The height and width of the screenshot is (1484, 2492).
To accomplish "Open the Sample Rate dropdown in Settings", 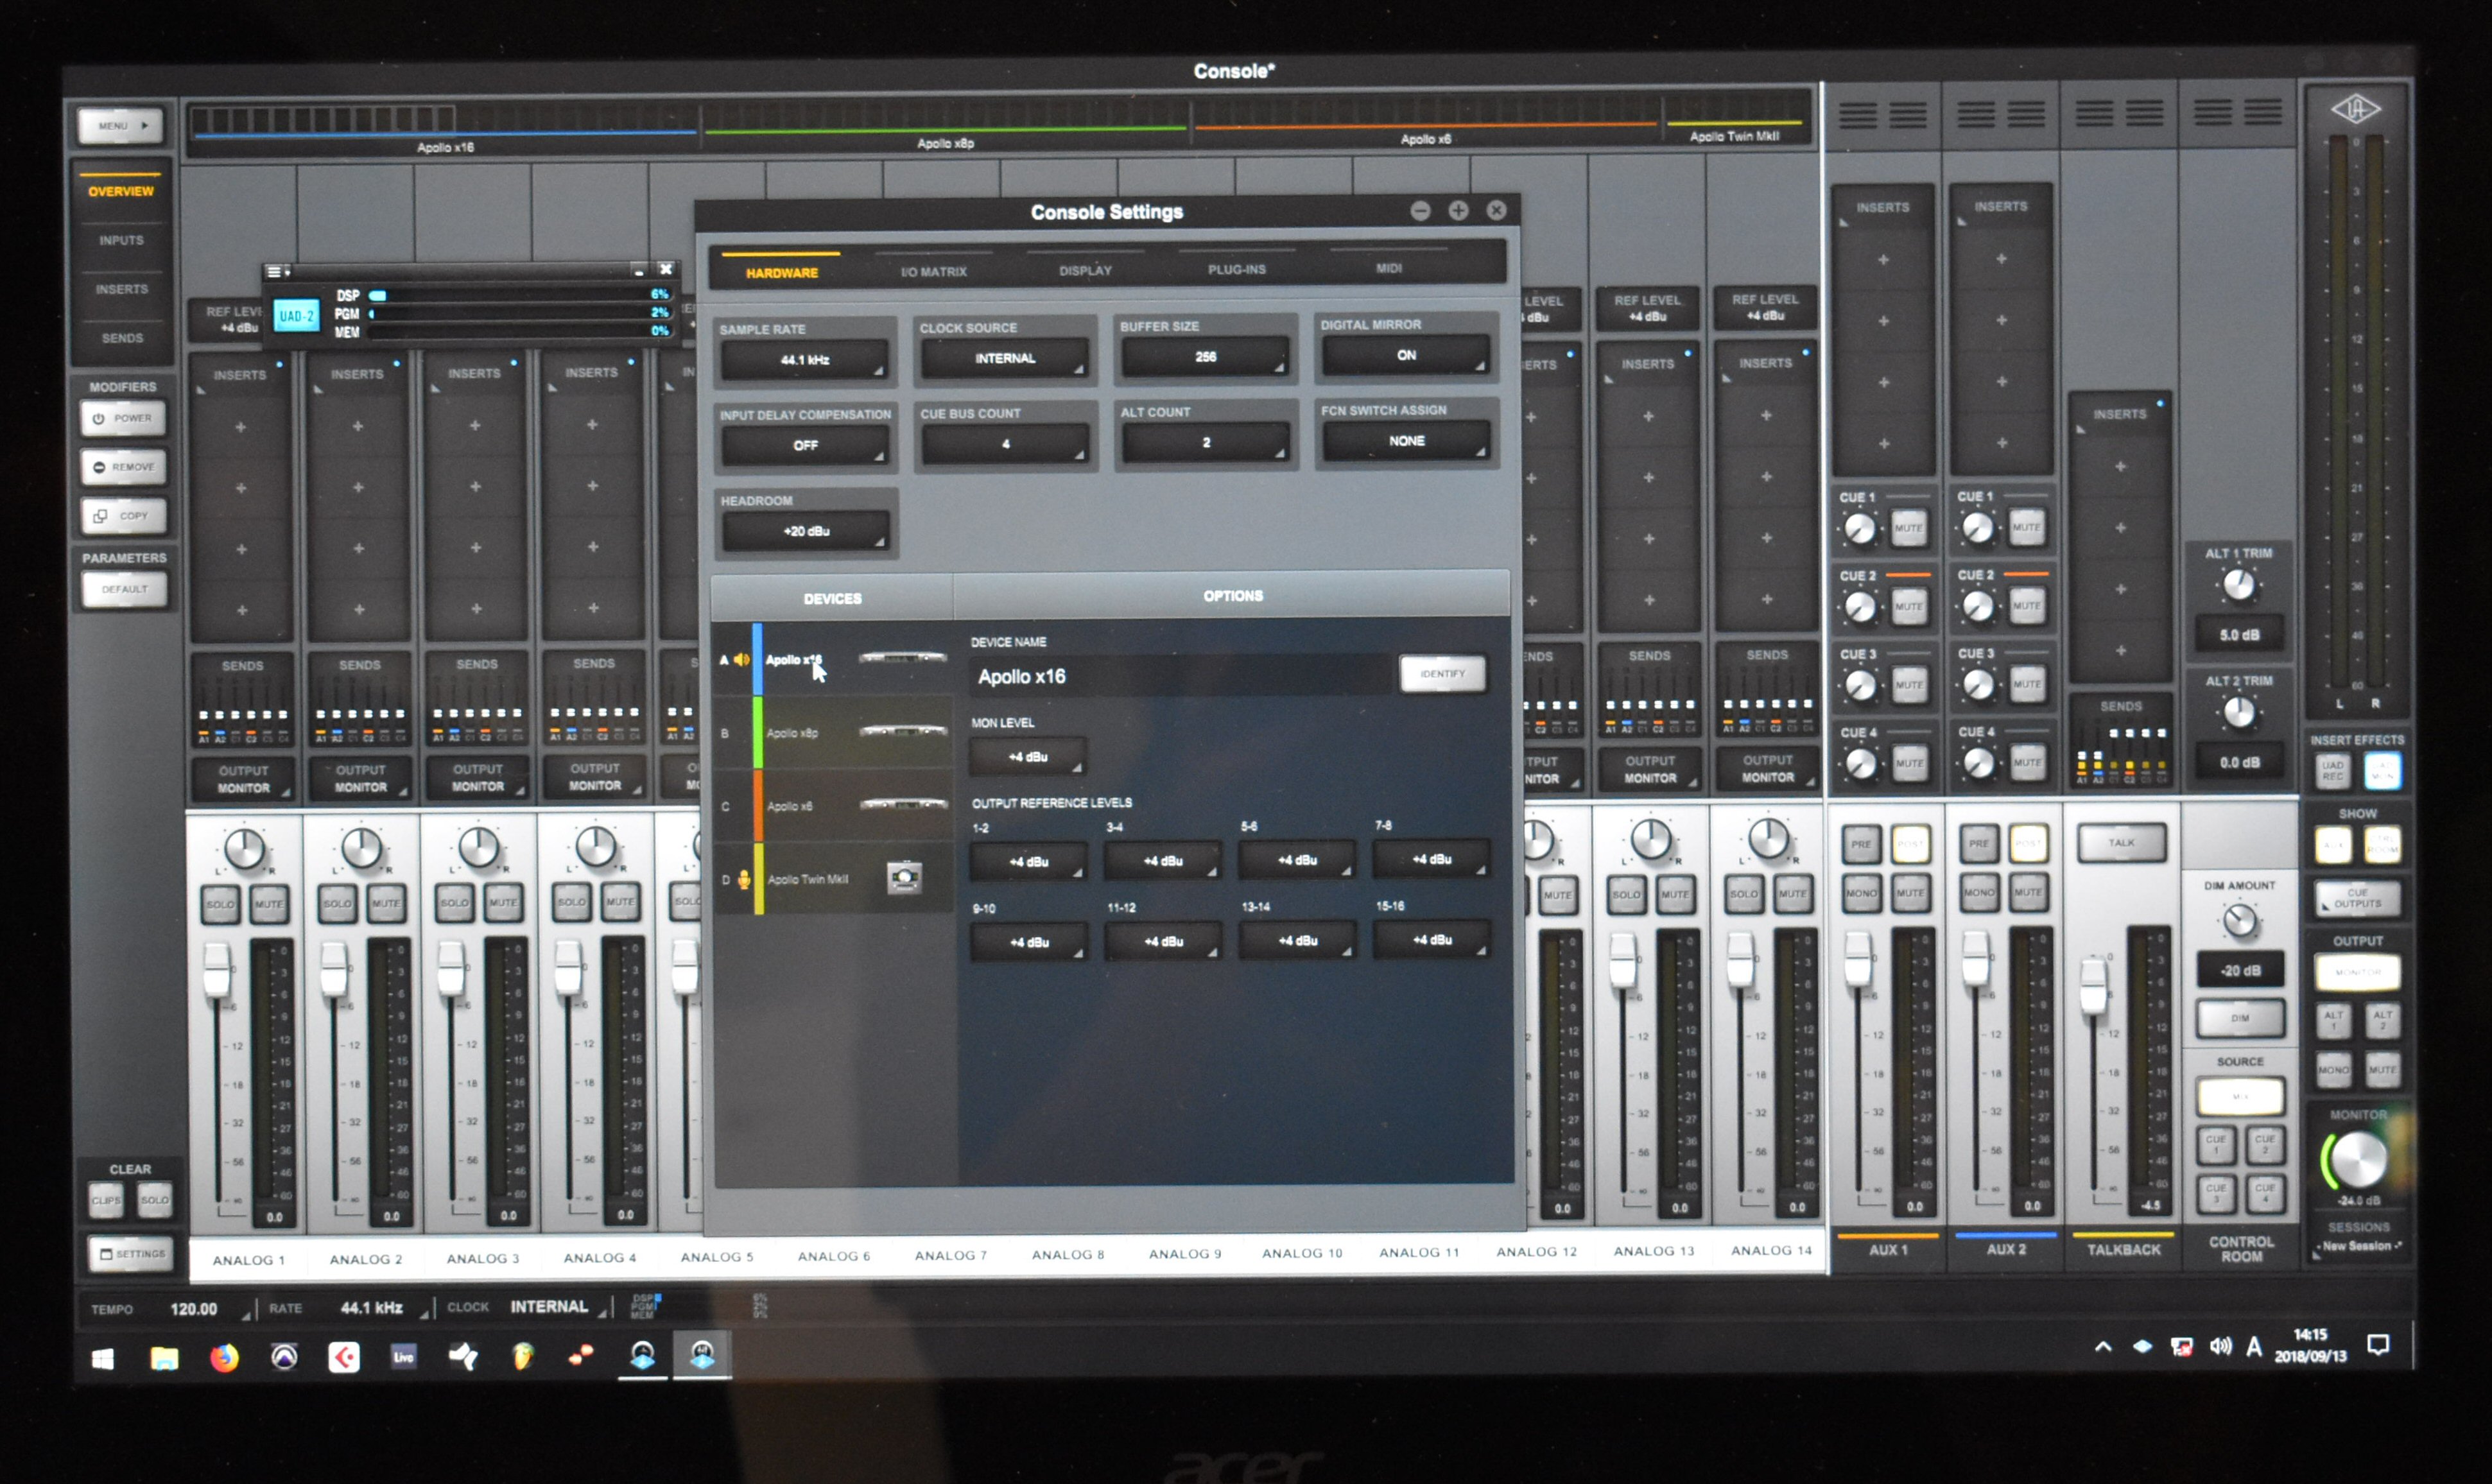I will click(804, 360).
